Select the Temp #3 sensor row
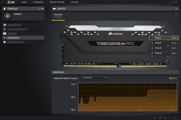Image resolution: width=181 pixels, height=120 pixels. pyautogui.click(x=164, y=48)
